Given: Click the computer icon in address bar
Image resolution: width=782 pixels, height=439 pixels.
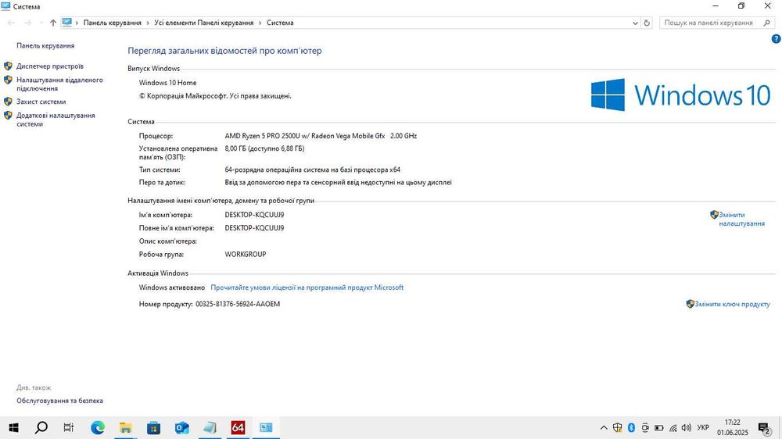Looking at the screenshot, I should click(x=66, y=23).
